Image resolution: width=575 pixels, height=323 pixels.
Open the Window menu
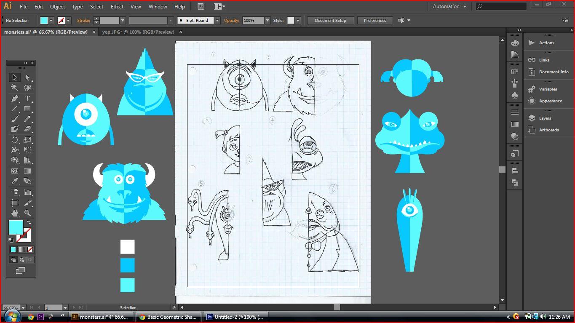click(x=158, y=6)
